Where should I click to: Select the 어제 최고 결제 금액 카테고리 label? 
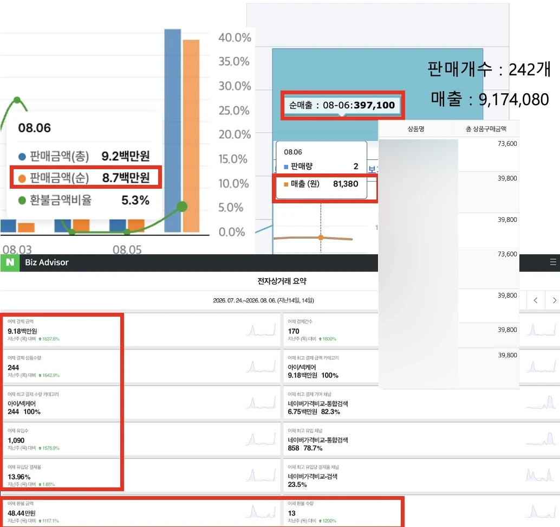point(313,358)
